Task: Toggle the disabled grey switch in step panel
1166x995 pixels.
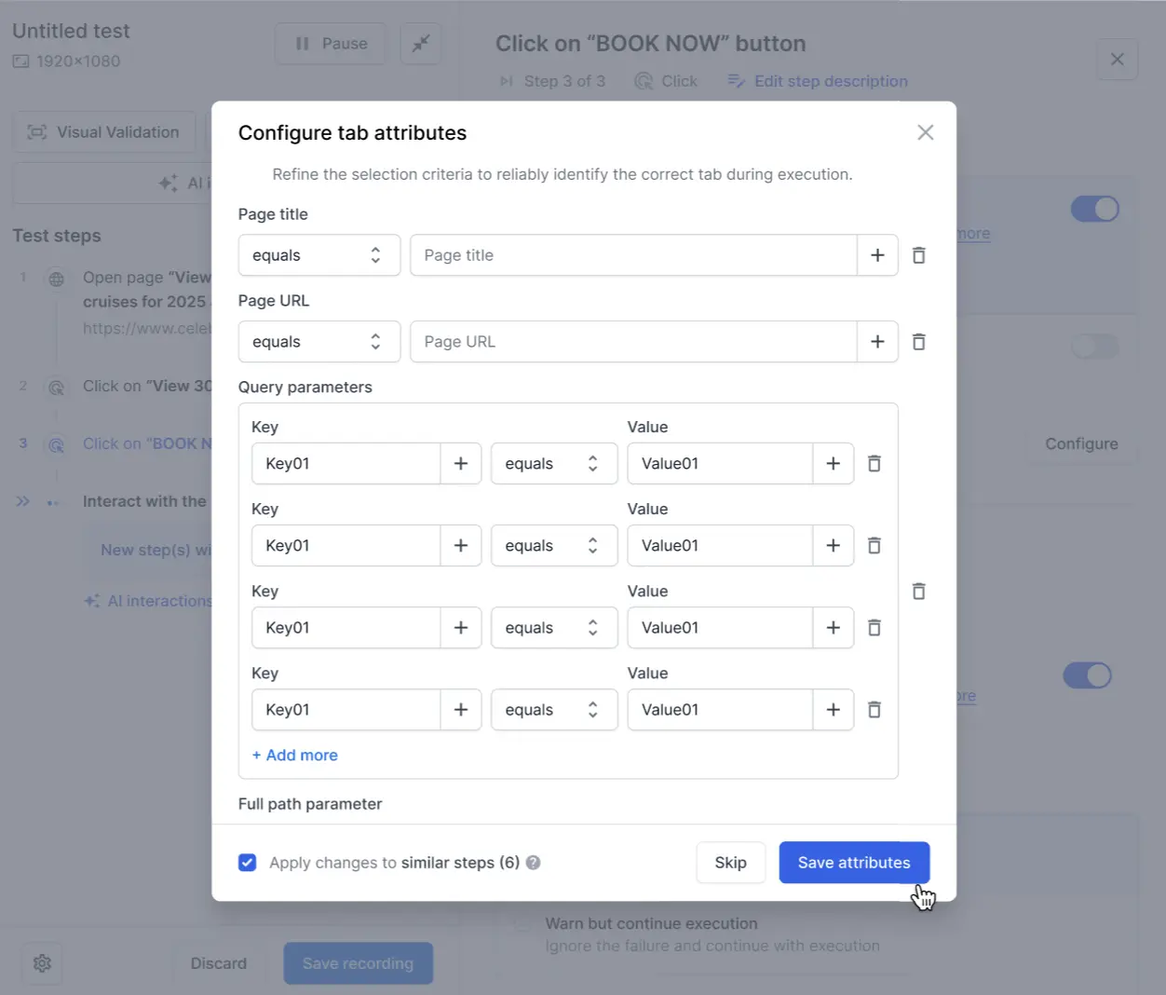Action: tap(1094, 348)
